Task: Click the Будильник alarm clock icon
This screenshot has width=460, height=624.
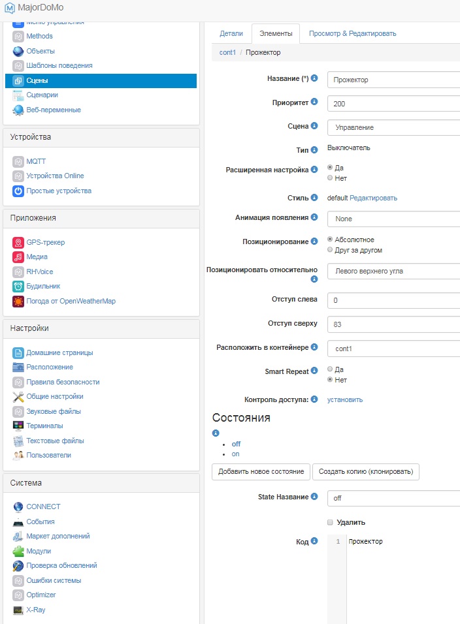Action: coord(18,287)
